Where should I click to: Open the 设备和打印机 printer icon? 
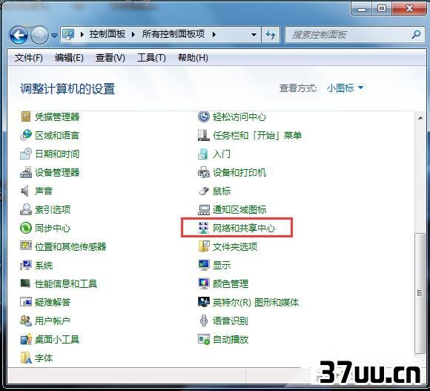point(203,173)
